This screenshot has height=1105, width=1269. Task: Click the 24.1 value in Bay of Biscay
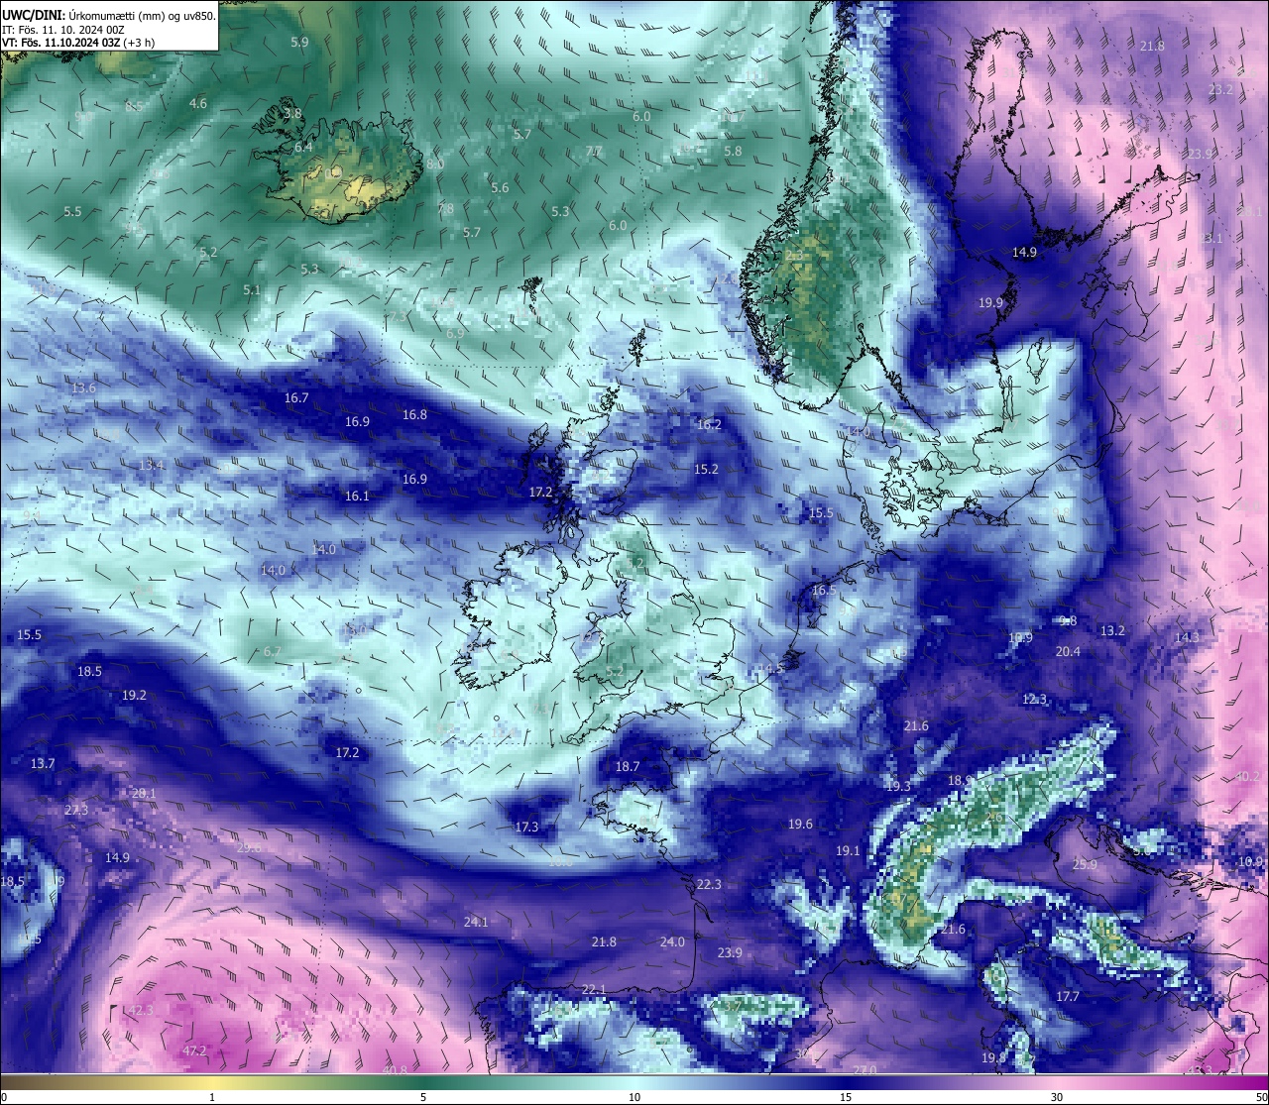pyautogui.click(x=476, y=922)
